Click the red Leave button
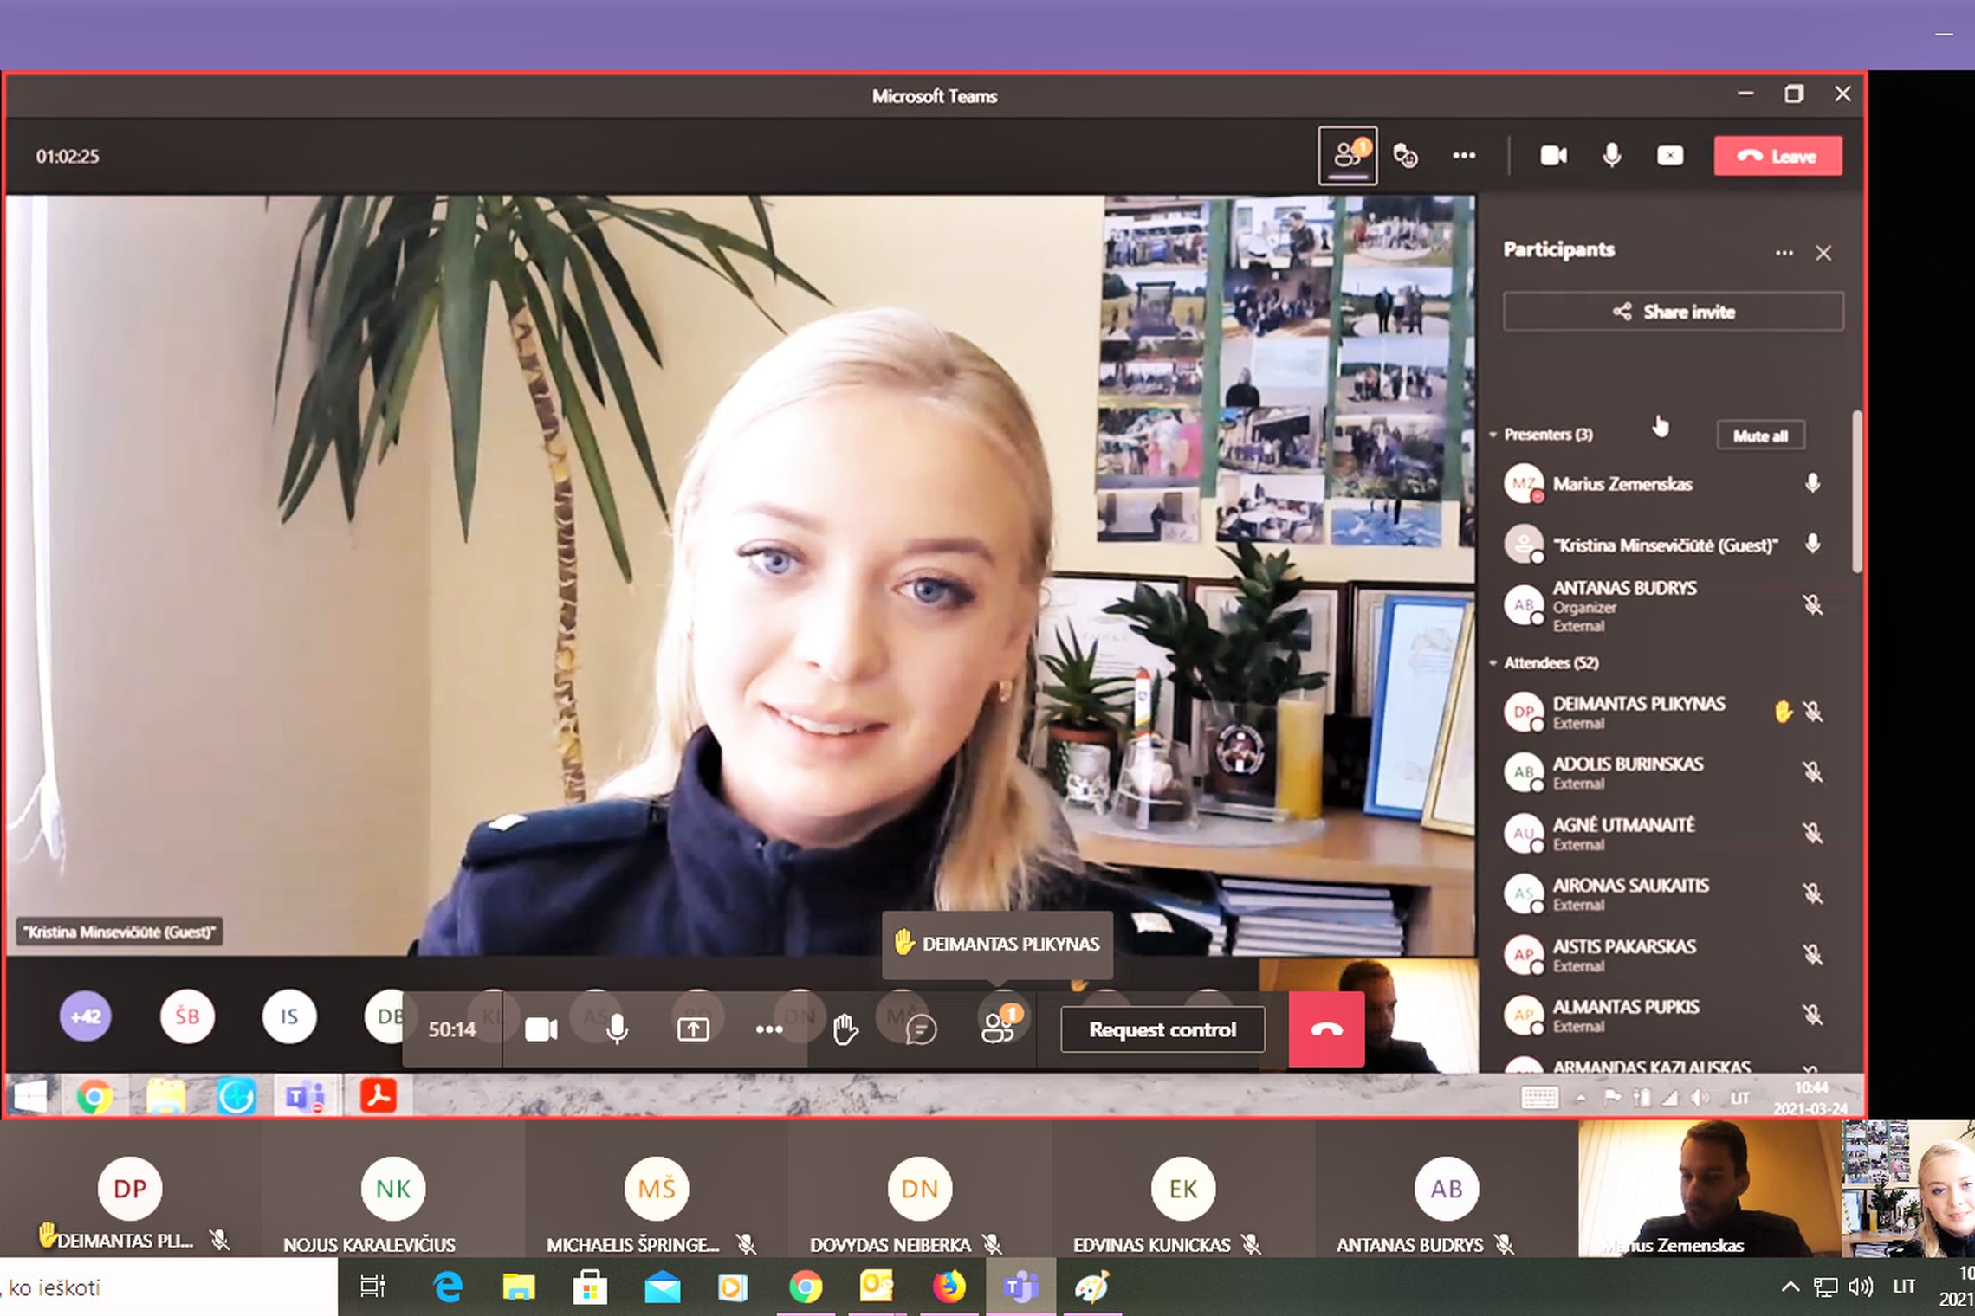Screen dimensions: 1975x1316 click(1777, 156)
